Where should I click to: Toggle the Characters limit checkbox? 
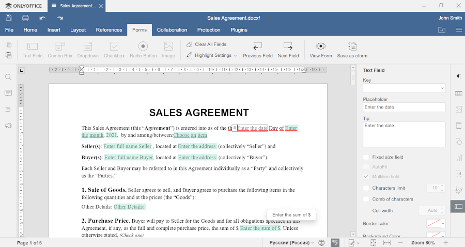[366, 188]
